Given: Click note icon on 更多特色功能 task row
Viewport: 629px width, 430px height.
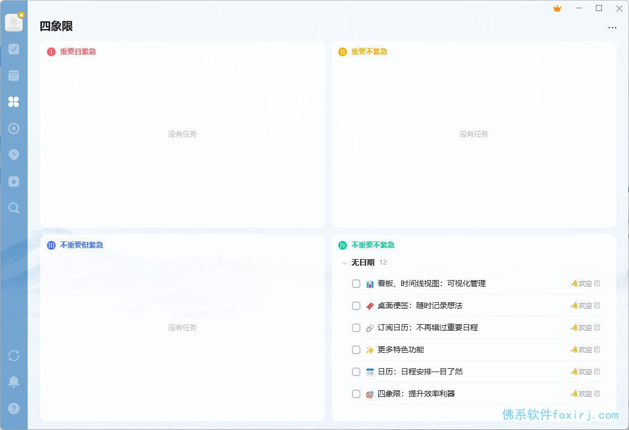Looking at the screenshot, I should pyautogui.click(x=597, y=350).
